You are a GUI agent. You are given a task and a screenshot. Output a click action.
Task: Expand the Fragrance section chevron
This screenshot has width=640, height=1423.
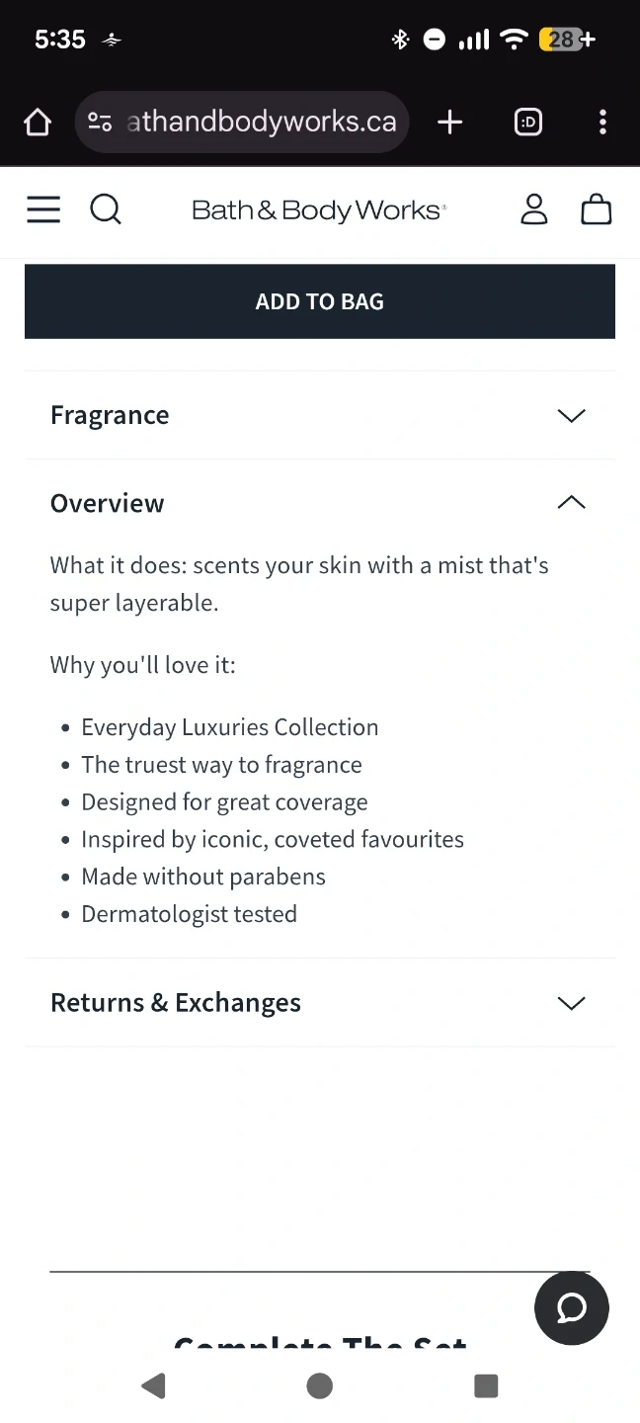(x=571, y=415)
